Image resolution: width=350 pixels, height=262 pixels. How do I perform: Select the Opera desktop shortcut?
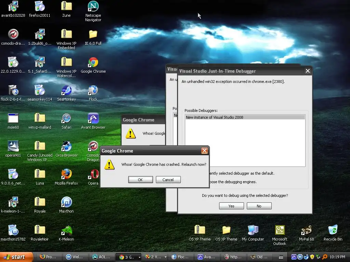(93, 177)
